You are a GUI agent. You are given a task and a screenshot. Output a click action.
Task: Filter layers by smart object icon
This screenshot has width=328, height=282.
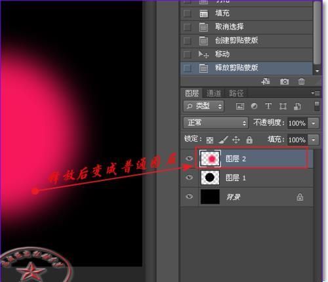pos(297,106)
